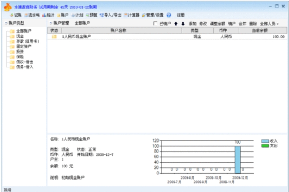Open the 全部人员 members dropdown

269,24
